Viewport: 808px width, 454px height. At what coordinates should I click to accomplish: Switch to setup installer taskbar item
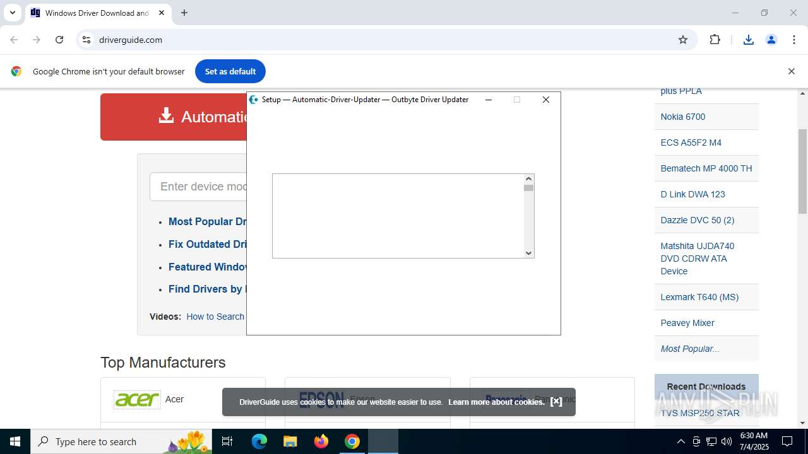tap(383, 441)
